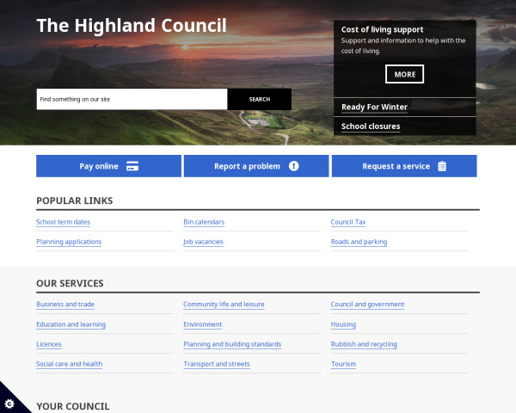Click the credit card icon on Pay online
This screenshot has width=516, height=413.
click(x=132, y=166)
